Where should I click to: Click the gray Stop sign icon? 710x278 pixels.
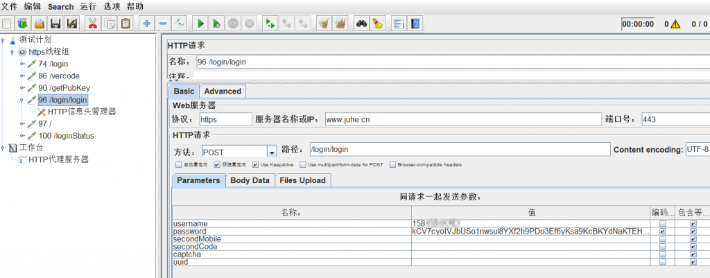click(x=233, y=23)
